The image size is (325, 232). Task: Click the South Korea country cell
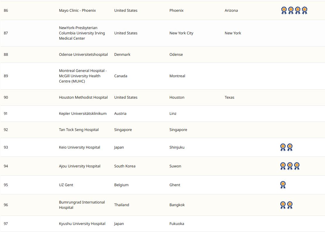click(x=125, y=166)
